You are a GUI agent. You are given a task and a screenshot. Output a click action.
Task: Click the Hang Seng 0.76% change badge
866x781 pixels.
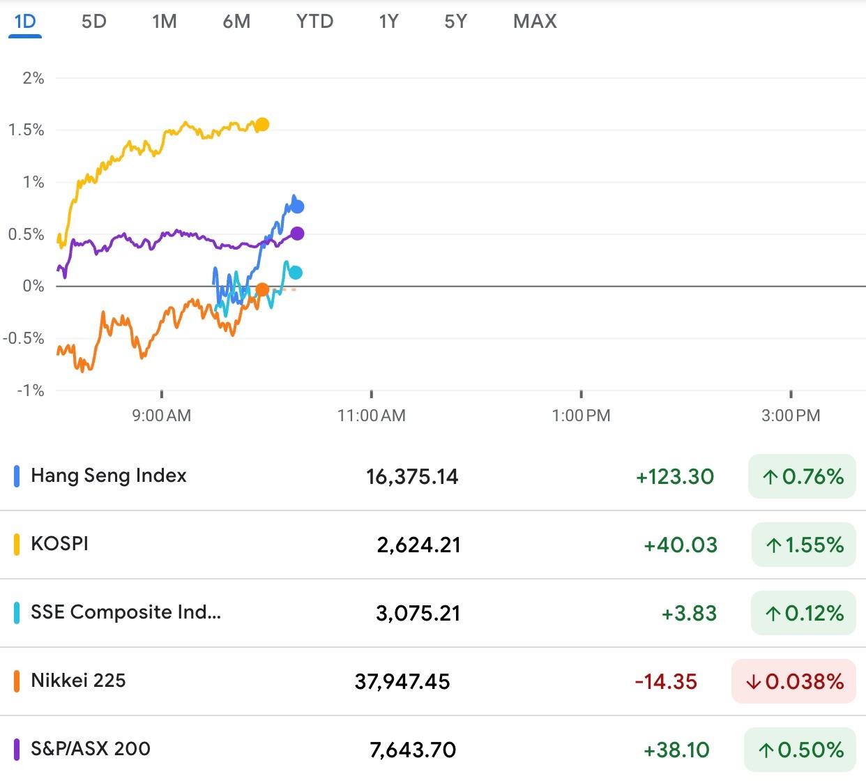click(802, 476)
